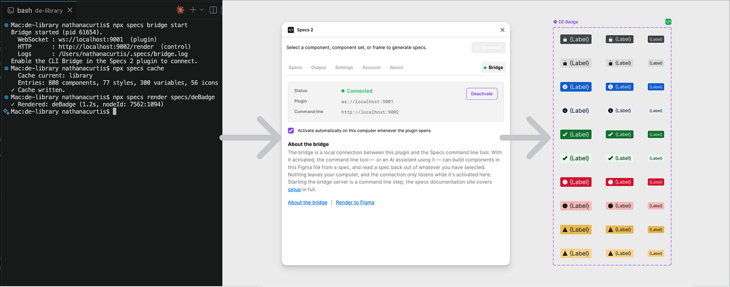Viewport: 730px width, 287px height.
Task: Click the orange starburst icon in the terminal toolbar
Action: coord(180,10)
